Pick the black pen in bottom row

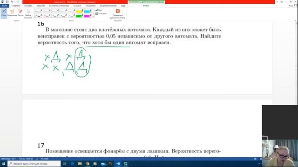click(x=38, y=16)
